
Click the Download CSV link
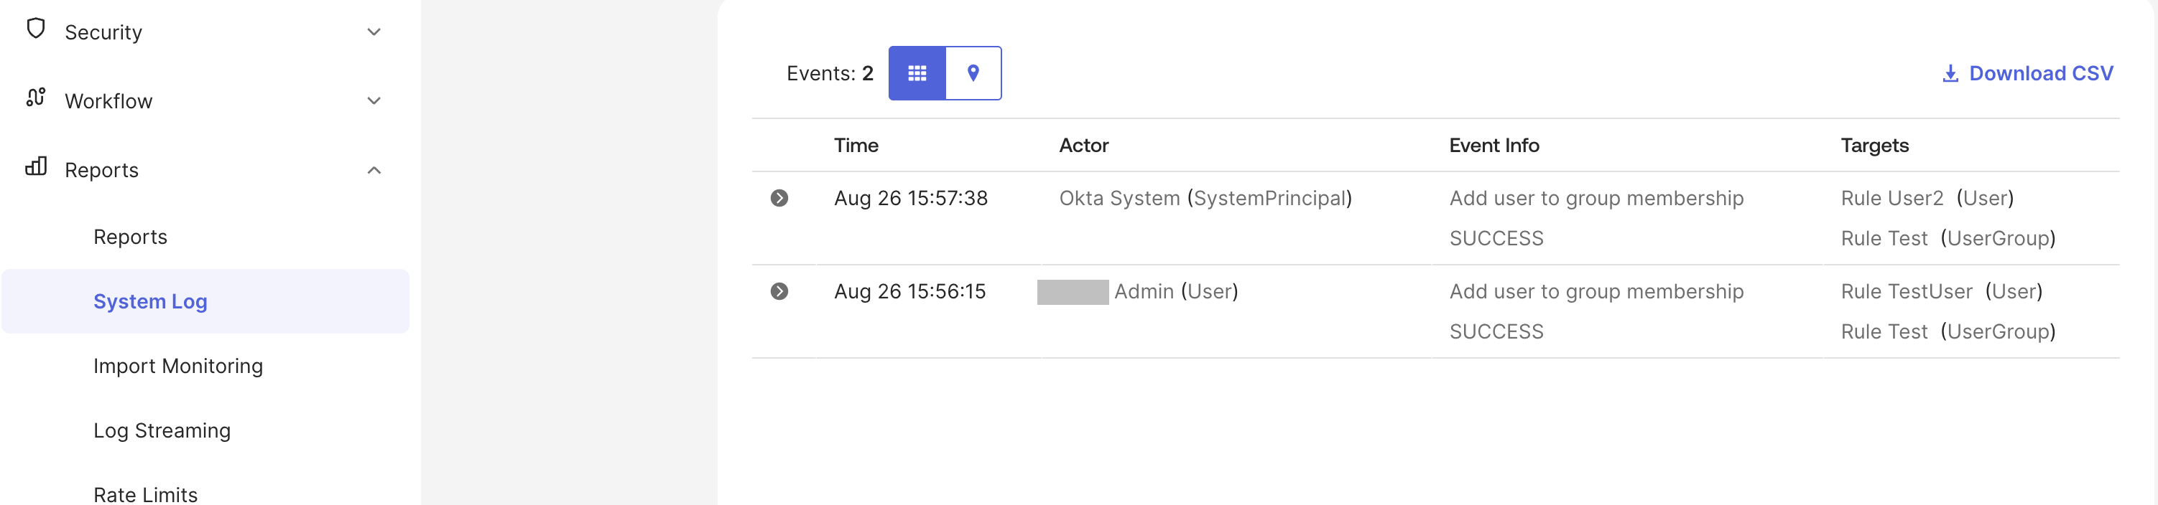coord(2027,74)
